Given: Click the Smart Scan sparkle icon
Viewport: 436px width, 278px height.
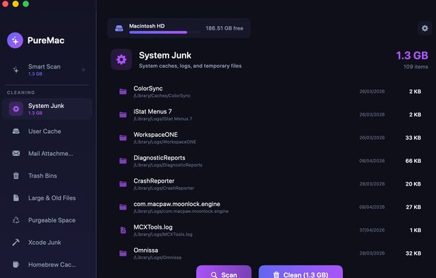Looking at the screenshot, I should click(x=16, y=70).
